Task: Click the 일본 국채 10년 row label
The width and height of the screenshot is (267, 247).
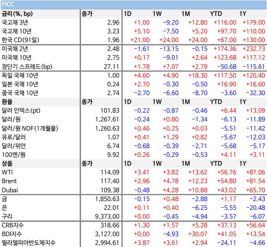Action: pos(20,84)
